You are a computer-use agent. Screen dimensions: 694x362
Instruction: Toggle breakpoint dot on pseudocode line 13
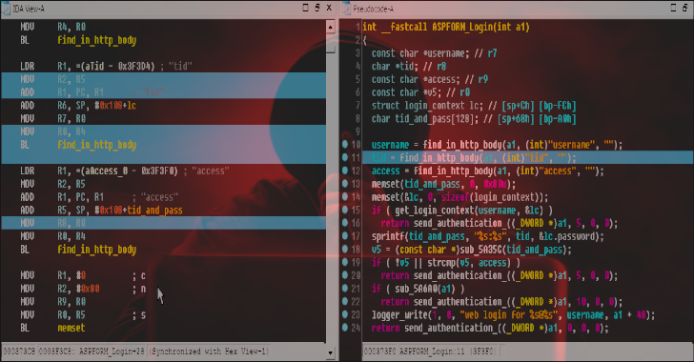pos(345,183)
